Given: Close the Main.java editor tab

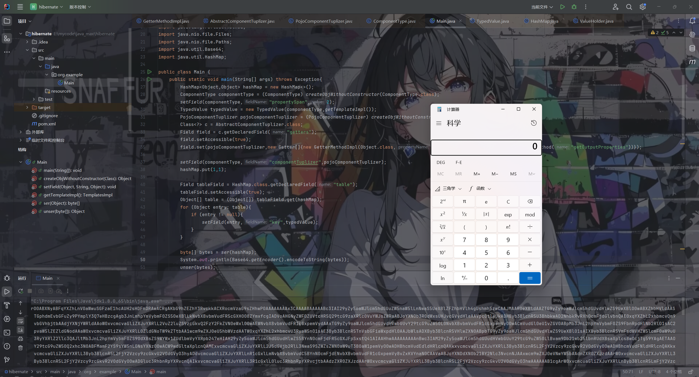Looking at the screenshot, I should (460, 21).
